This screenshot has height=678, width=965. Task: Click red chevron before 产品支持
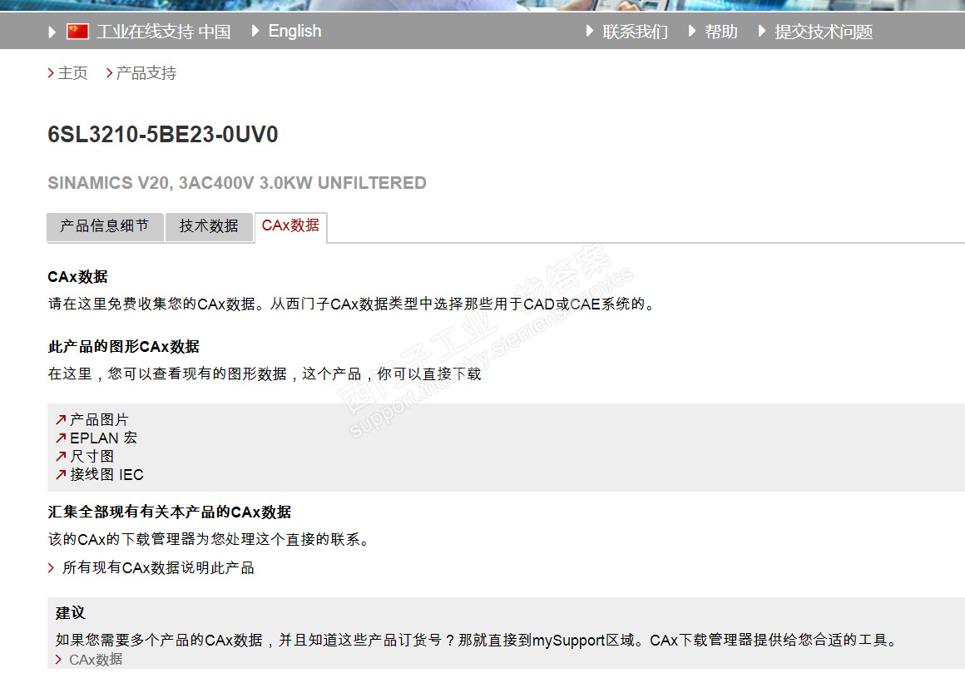[x=109, y=73]
